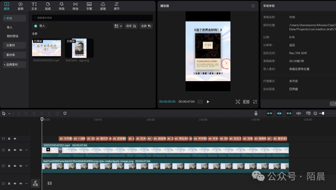Click the timeline zoom slider handle
336x190 pixels.
pyautogui.click(x=323, y=114)
